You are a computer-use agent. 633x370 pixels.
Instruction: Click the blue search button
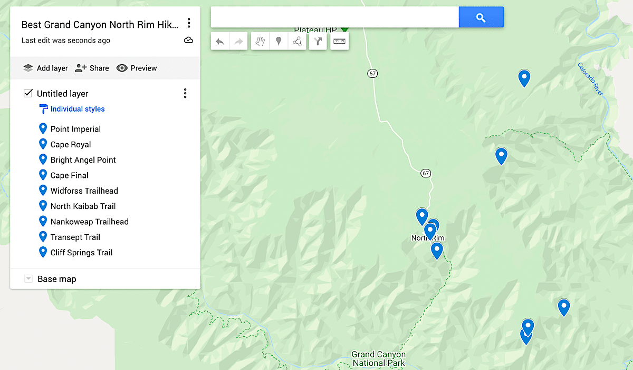pos(481,17)
